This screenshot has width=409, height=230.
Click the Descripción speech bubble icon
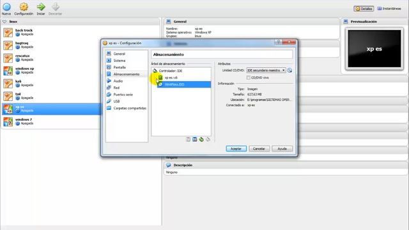tap(169, 165)
